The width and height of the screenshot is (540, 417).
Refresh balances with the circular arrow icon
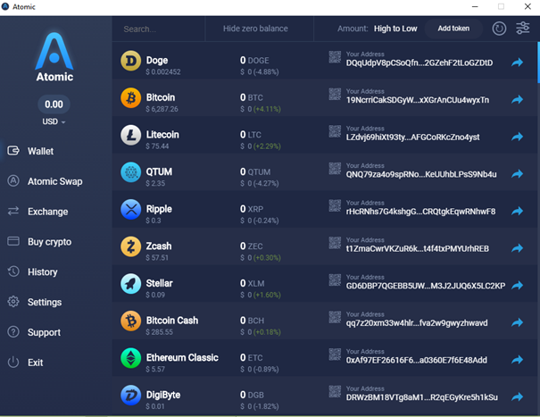point(499,29)
